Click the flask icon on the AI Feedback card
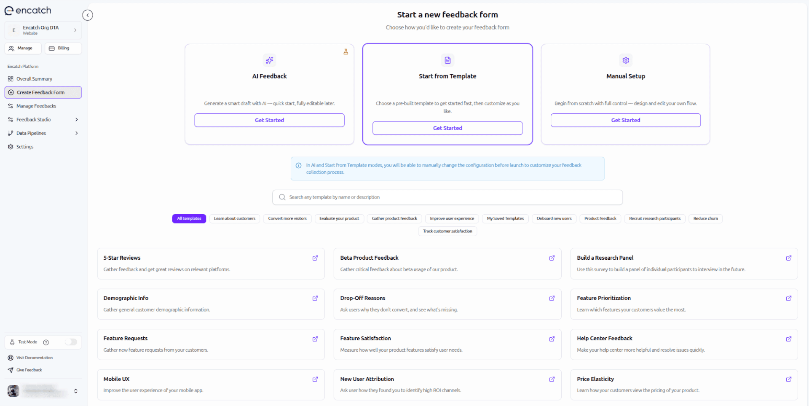Viewport: 809px width, 406px height. tap(346, 51)
